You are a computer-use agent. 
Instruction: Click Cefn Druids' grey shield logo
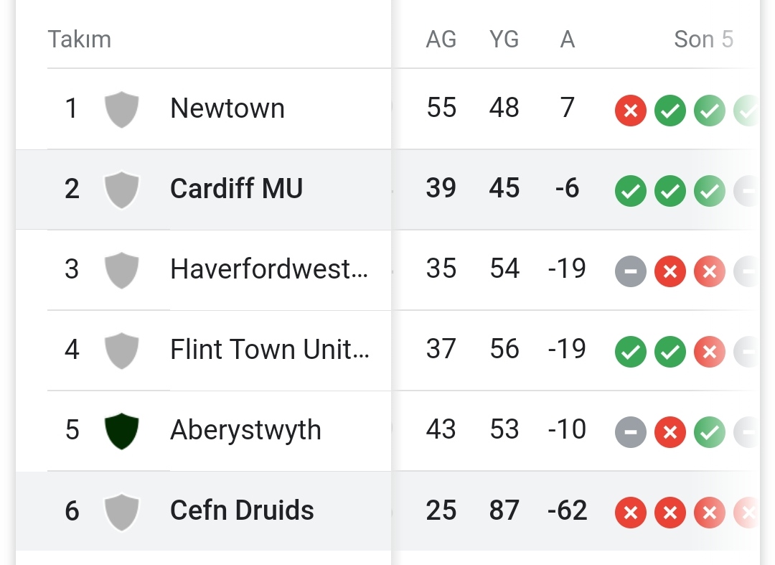point(121,512)
